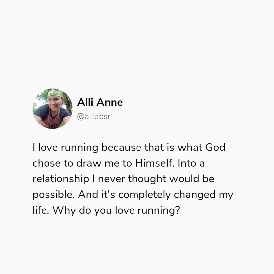
Task: Click the word "chose" in the post
Action: pyautogui.click(x=46, y=163)
